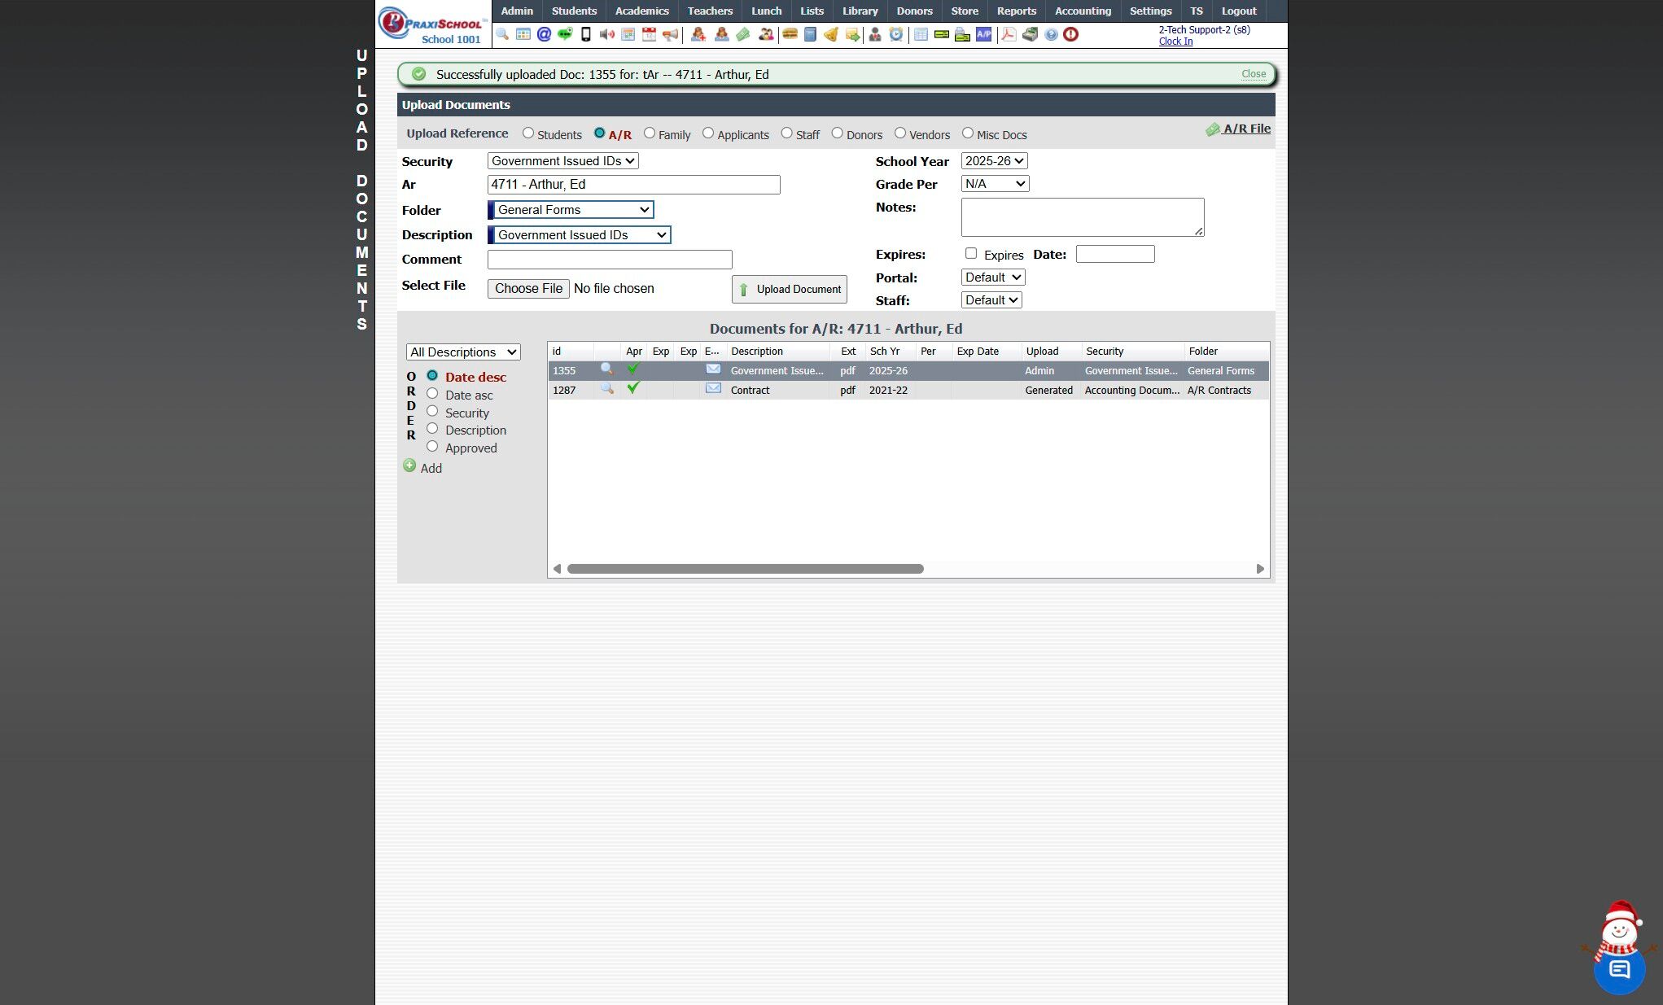The width and height of the screenshot is (1663, 1005).
Task: Open the alarm clock toolbar icon
Action: click(x=896, y=34)
